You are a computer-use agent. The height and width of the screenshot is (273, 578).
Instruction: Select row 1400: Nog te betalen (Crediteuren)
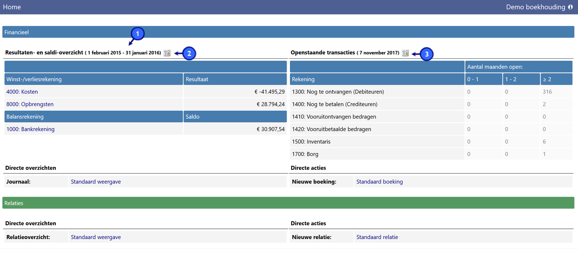[431, 104]
